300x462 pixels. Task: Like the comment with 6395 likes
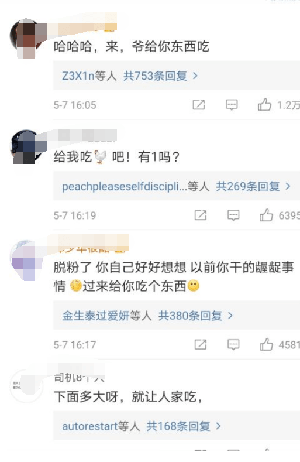(x=266, y=215)
